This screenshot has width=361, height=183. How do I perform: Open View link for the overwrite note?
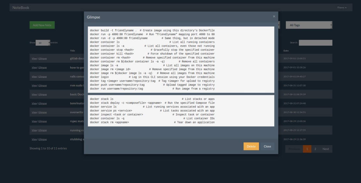point(34,112)
